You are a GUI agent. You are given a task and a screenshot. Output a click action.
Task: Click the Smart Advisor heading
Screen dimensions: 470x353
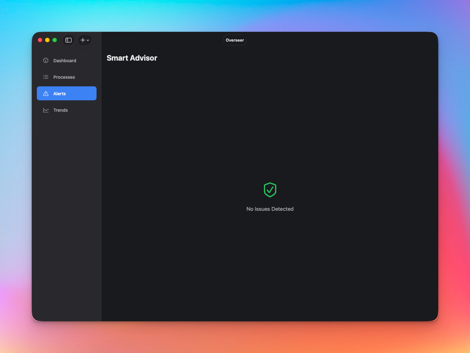[x=132, y=58]
